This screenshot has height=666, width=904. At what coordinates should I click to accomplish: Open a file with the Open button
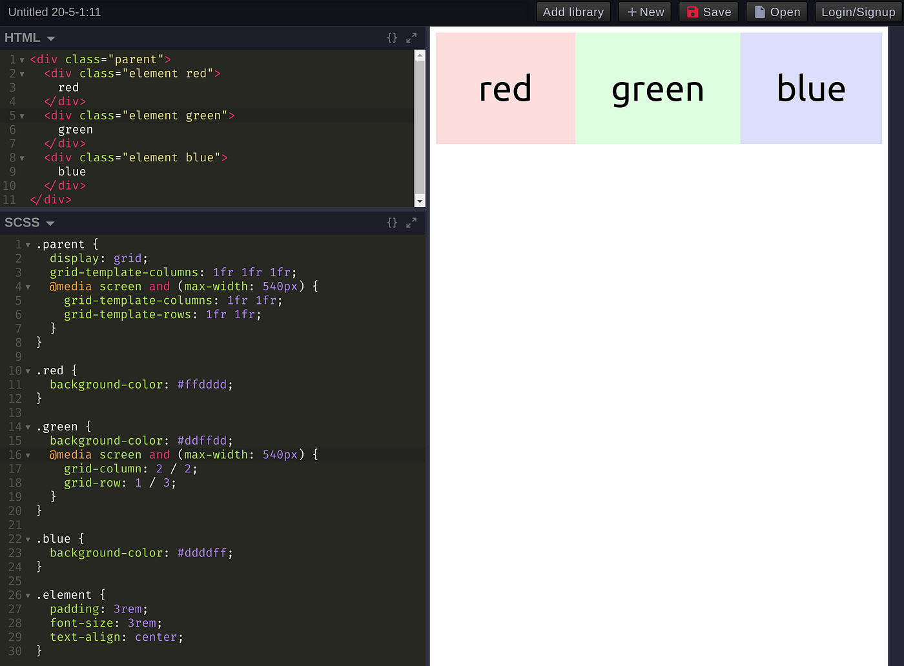(x=777, y=12)
